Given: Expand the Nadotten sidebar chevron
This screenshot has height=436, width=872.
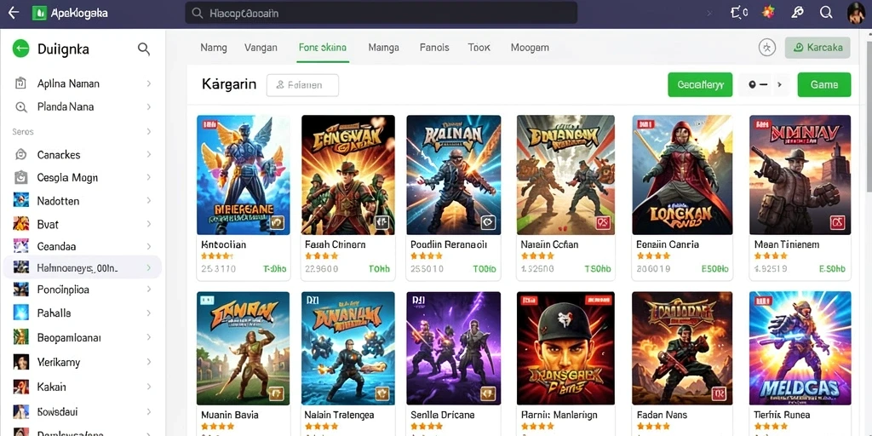Looking at the screenshot, I should click(148, 200).
